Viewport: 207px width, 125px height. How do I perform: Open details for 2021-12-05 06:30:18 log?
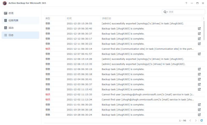(199, 74)
